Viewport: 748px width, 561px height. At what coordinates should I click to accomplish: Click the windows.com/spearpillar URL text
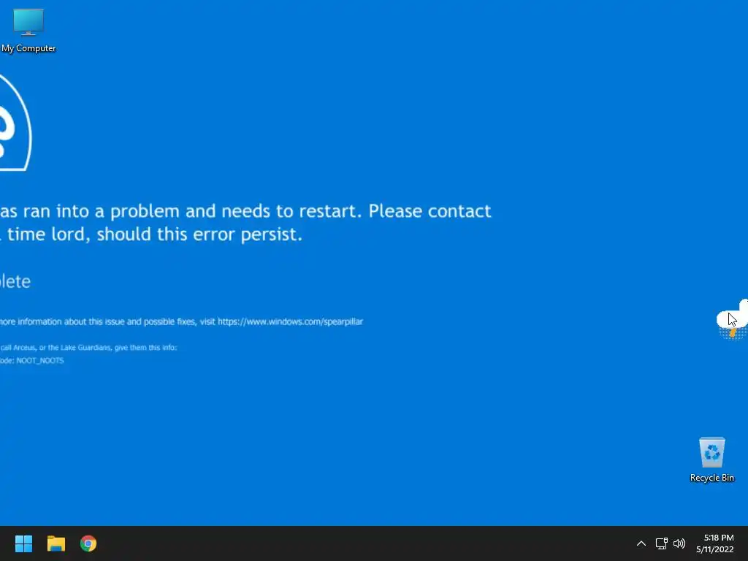(x=290, y=321)
